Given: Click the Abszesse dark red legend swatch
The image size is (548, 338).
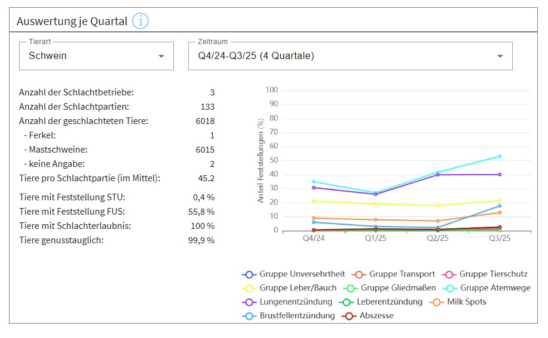Looking at the screenshot, I should pos(349,315).
